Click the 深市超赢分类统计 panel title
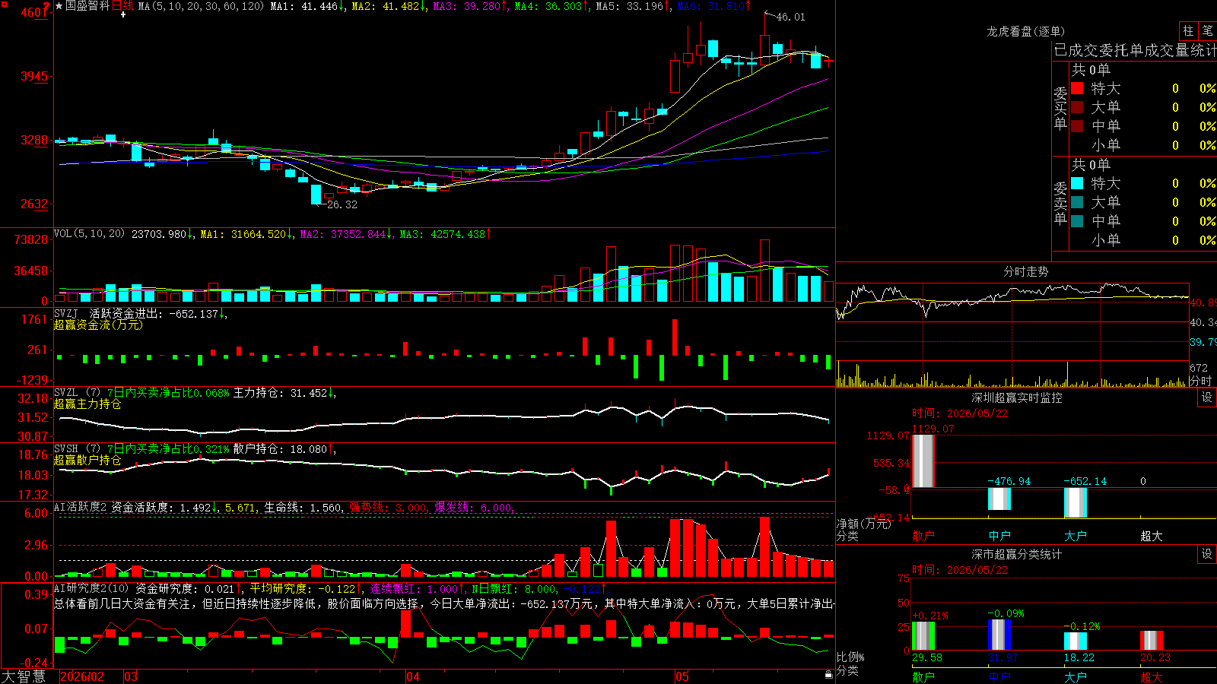1217x684 pixels. pos(1017,554)
